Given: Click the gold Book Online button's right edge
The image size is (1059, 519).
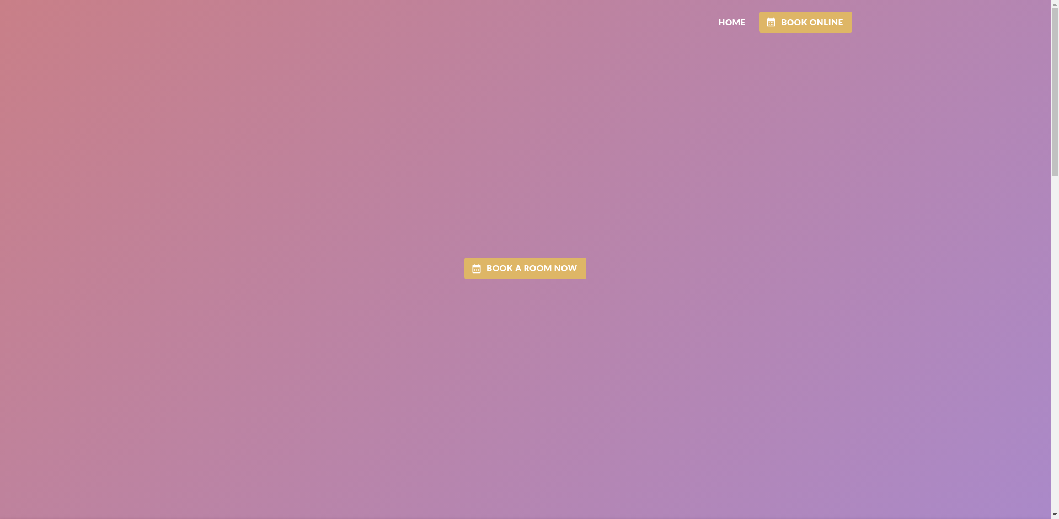Looking at the screenshot, I should pyautogui.click(x=848, y=22).
